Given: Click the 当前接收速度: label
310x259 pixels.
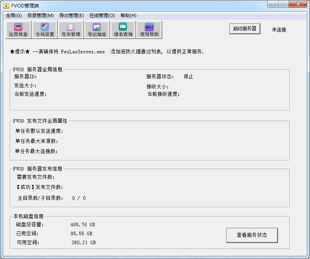Looking at the screenshot, I should click(x=163, y=94).
